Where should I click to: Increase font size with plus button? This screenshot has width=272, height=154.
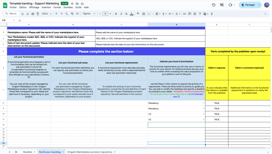pyautogui.click(x=110, y=14)
